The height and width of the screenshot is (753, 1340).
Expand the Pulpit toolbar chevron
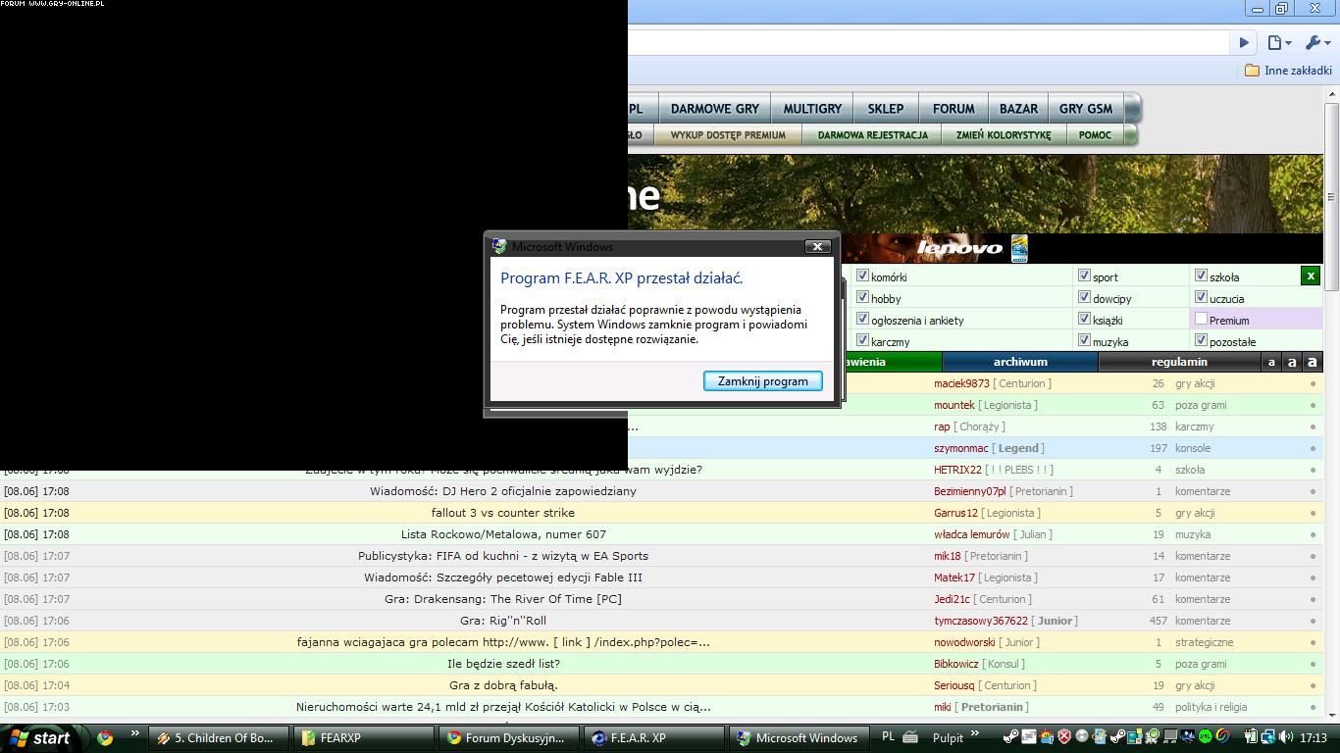(x=975, y=733)
